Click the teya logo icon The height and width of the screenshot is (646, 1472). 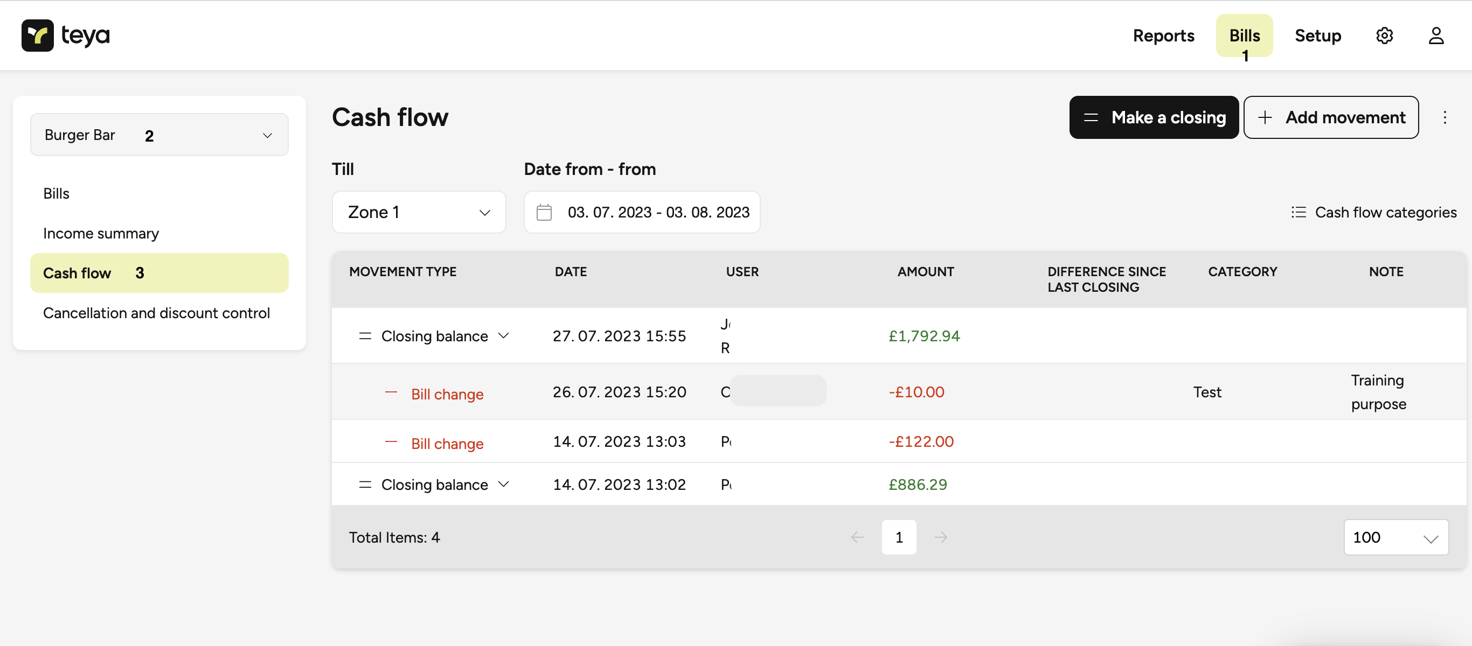[x=38, y=36]
